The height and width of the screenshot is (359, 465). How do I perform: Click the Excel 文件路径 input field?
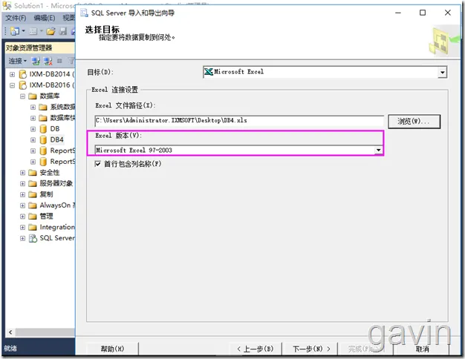[239, 121]
